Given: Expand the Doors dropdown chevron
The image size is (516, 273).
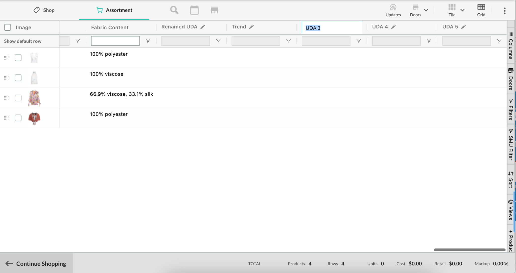Looking at the screenshot, I should 426,10.
